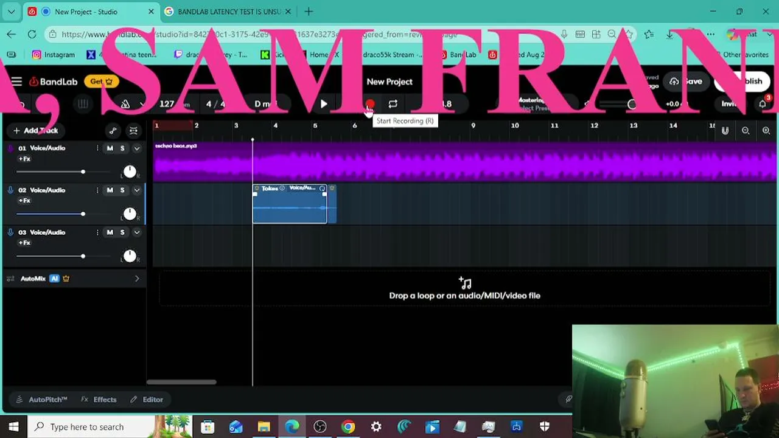Add effects to track 02 with +Fx
This screenshot has height=438, width=779.
click(24, 201)
